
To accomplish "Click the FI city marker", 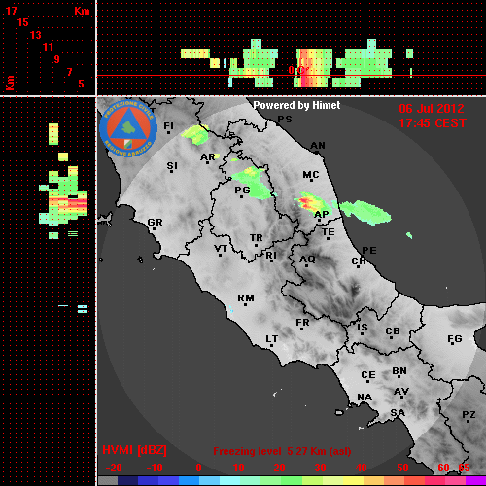I will 168,132.
